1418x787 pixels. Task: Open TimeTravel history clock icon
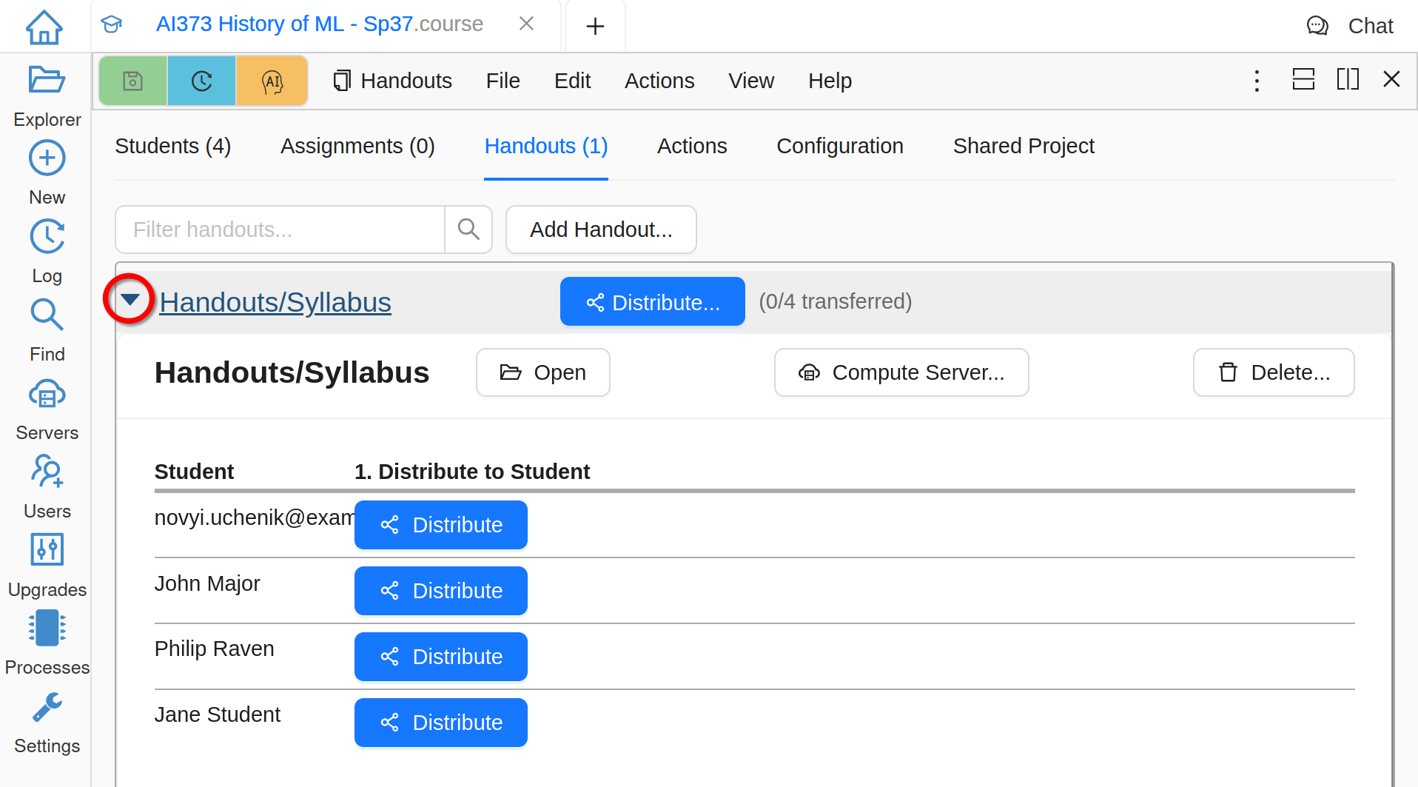[x=201, y=81]
